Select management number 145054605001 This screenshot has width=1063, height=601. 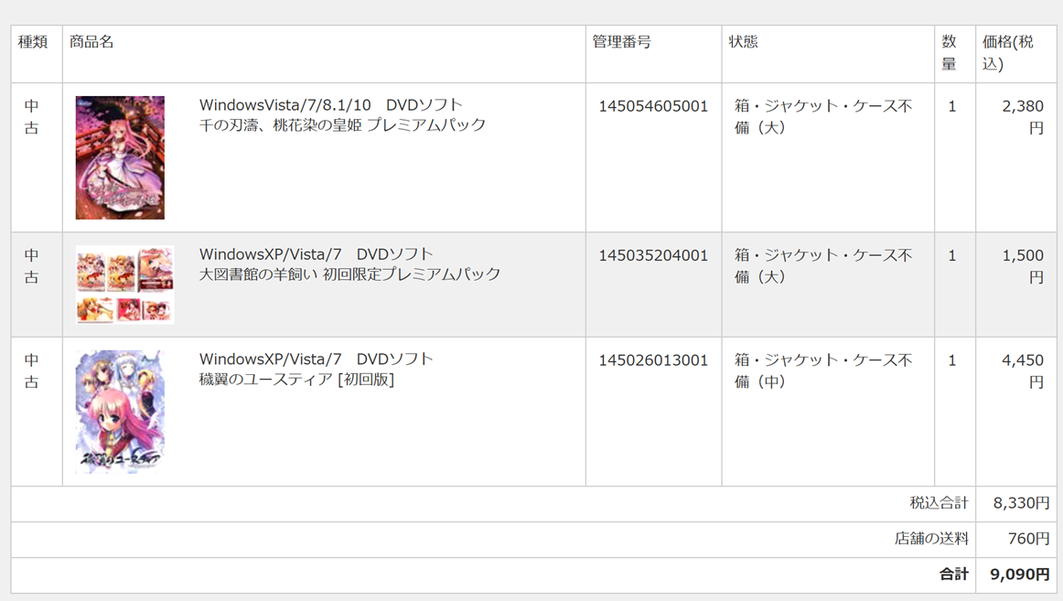coord(653,106)
